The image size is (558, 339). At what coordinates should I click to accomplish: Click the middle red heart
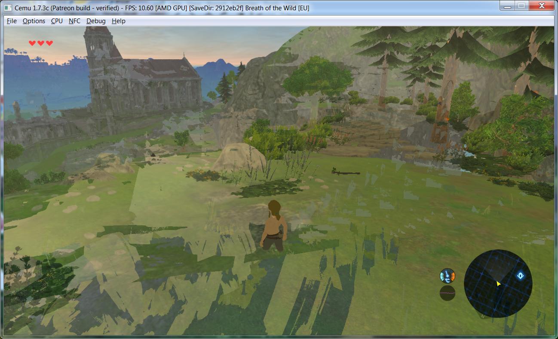[41, 43]
